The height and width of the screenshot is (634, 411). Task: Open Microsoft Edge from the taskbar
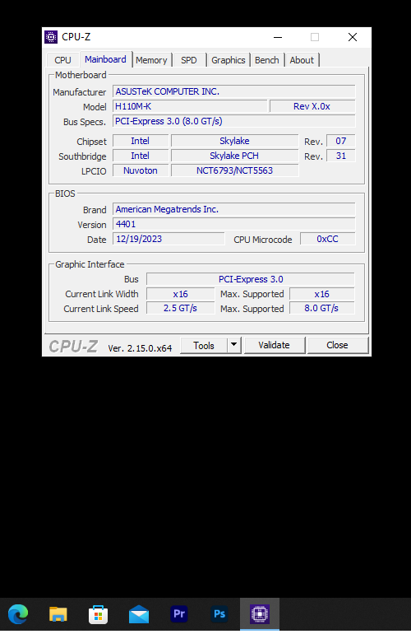coord(18,613)
